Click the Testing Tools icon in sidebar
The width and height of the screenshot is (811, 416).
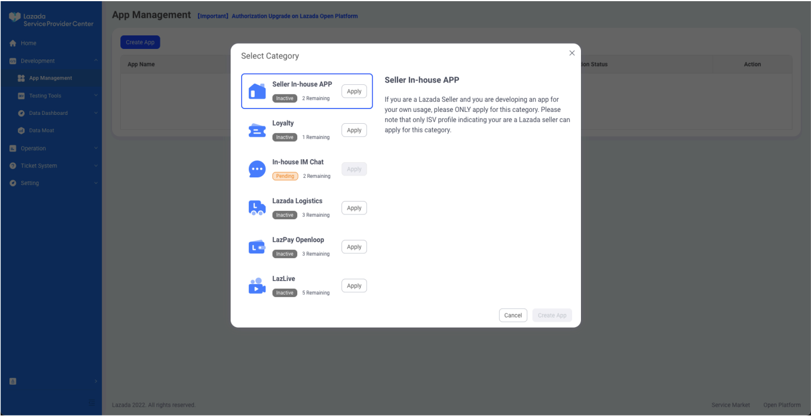click(21, 95)
